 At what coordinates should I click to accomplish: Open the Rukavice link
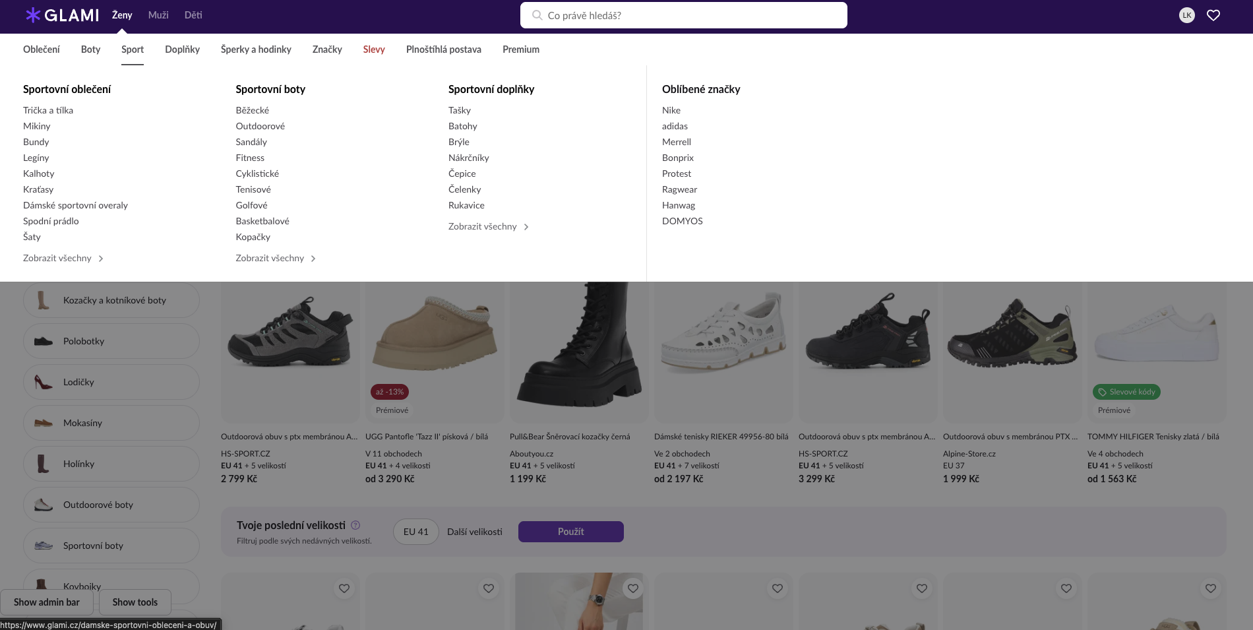[466, 205]
